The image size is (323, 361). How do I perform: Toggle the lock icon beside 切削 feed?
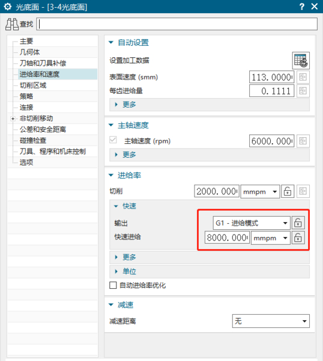(288, 191)
